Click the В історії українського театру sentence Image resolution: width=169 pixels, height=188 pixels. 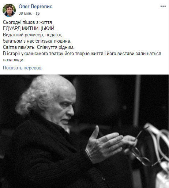click(x=82, y=54)
